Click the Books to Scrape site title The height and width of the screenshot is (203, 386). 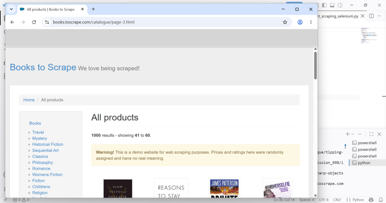coord(43,67)
